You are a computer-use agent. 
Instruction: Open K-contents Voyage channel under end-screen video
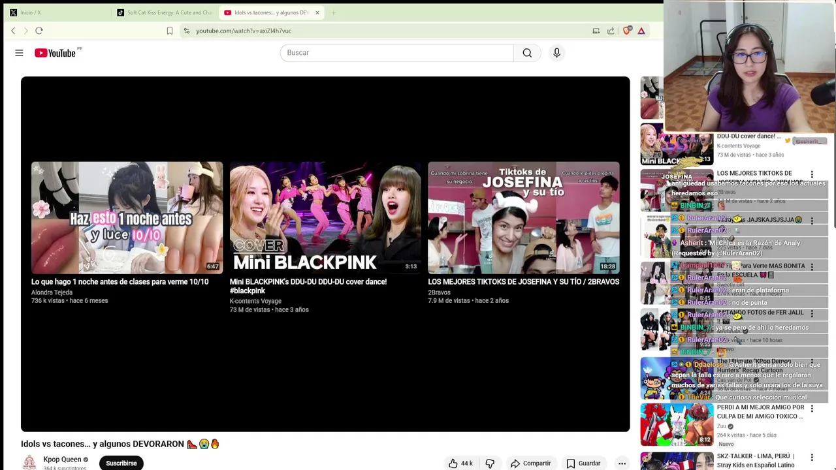255,301
